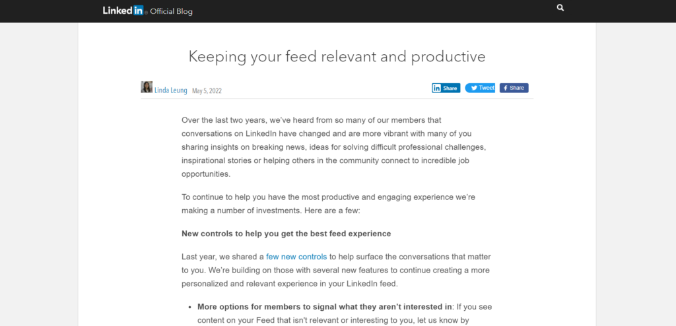676x326 pixels.
Task: Click the LinkedIn 'in' icon on the Share button
Action: 437,88
